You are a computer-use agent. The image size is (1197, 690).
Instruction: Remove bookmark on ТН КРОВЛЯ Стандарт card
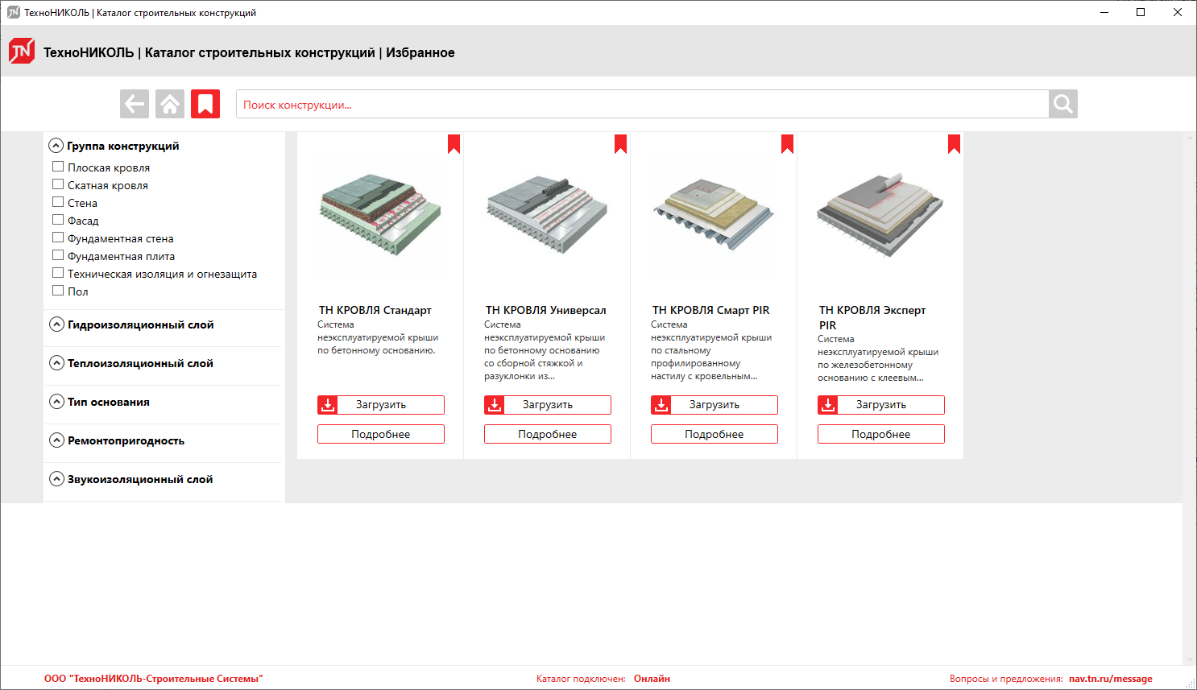point(454,144)
